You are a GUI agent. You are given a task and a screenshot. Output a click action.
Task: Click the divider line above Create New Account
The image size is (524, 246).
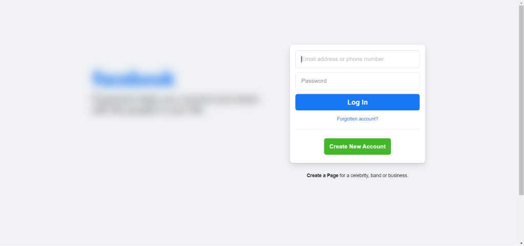pos(357,129)
